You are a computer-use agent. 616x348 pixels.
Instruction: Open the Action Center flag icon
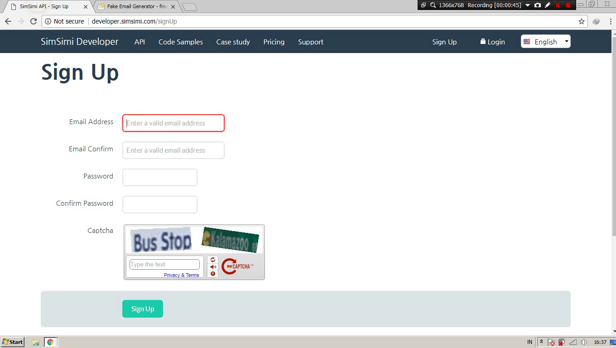[551, 342]
